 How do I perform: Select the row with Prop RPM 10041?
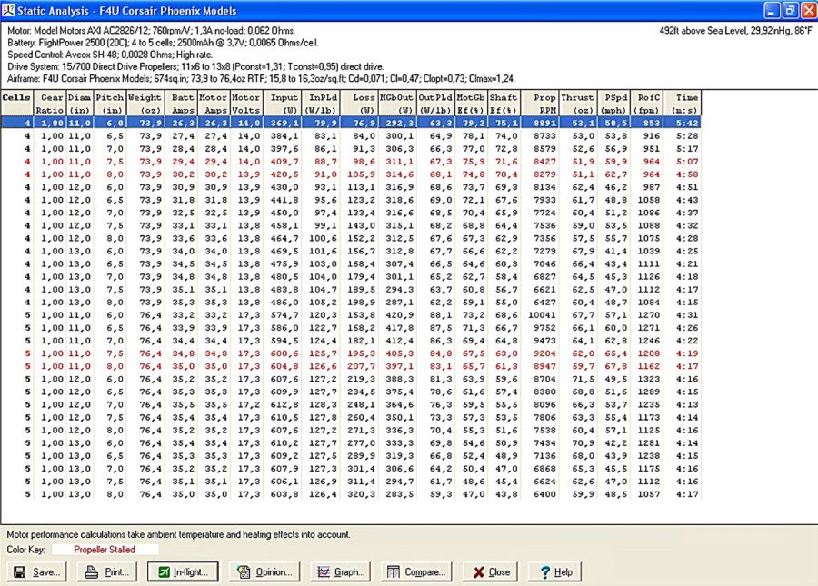click(x=364, y=314)
